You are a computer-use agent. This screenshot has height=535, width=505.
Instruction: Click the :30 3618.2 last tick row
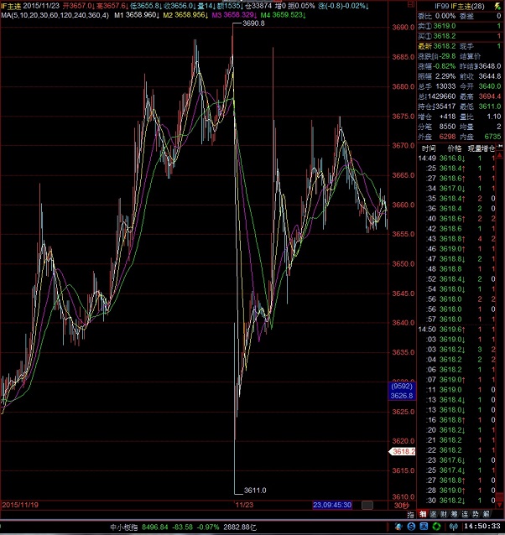point(456,500)
